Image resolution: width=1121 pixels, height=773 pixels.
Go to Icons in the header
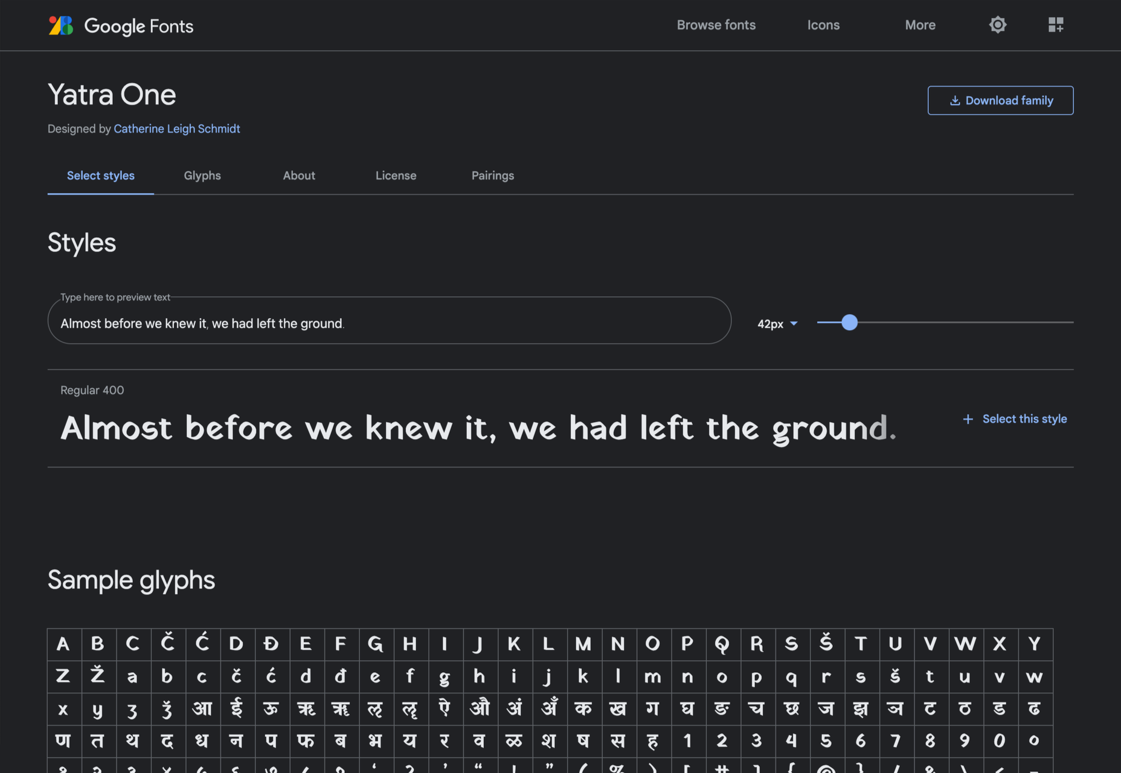823,25
